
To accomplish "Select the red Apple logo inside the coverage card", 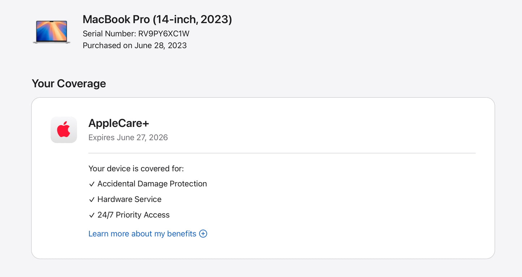I will pos(64,130).
